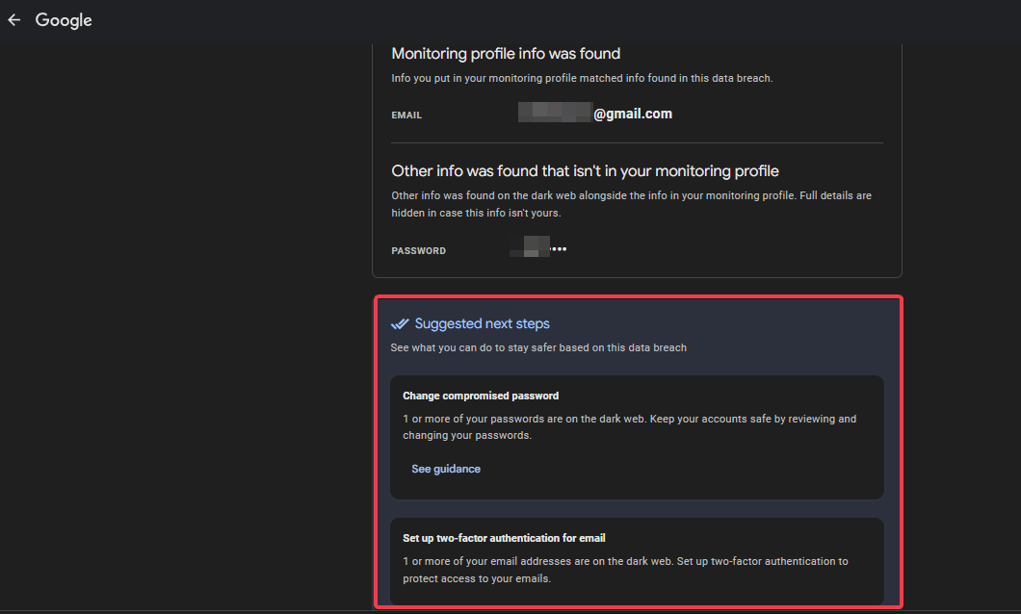This screenshot has width=1021, height=614.
Task: Click the passwords are on the dark web description
Action: 629,426
